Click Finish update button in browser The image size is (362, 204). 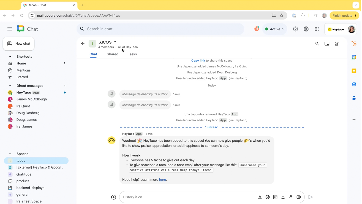[x=344, y=16]
